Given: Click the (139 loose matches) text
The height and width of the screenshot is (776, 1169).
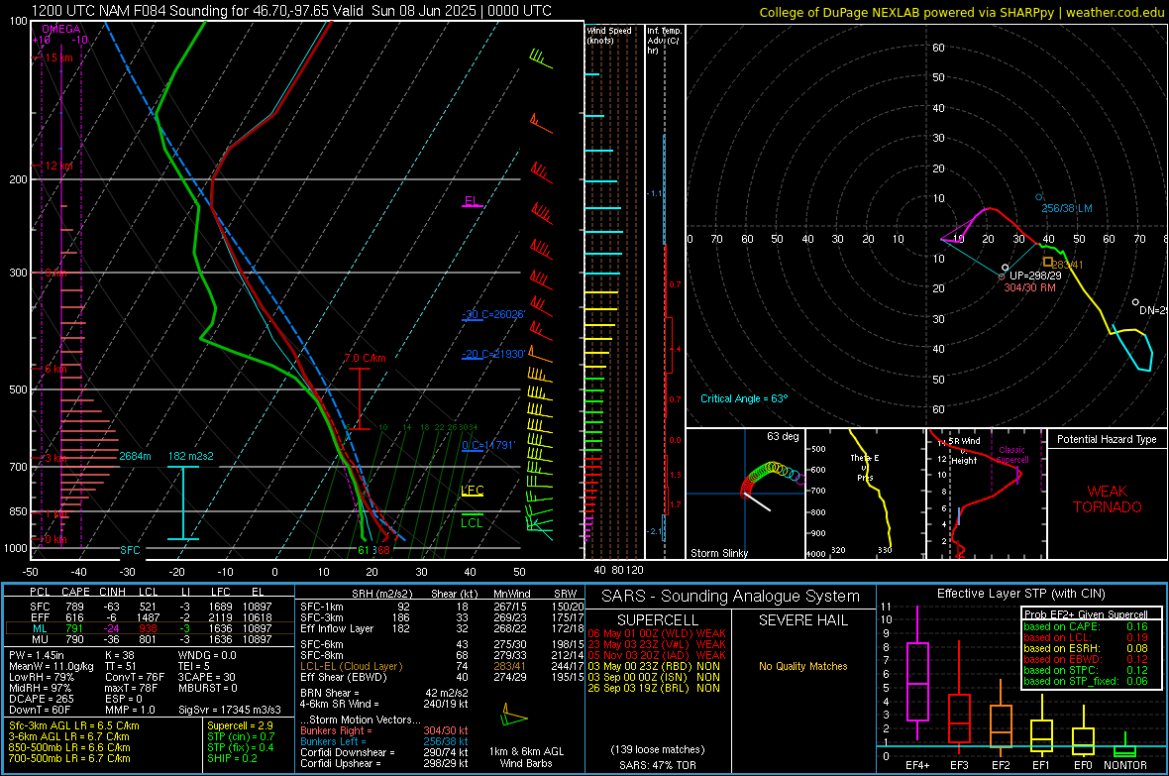Looking at the screenshot, I should [x=658, y=749].
